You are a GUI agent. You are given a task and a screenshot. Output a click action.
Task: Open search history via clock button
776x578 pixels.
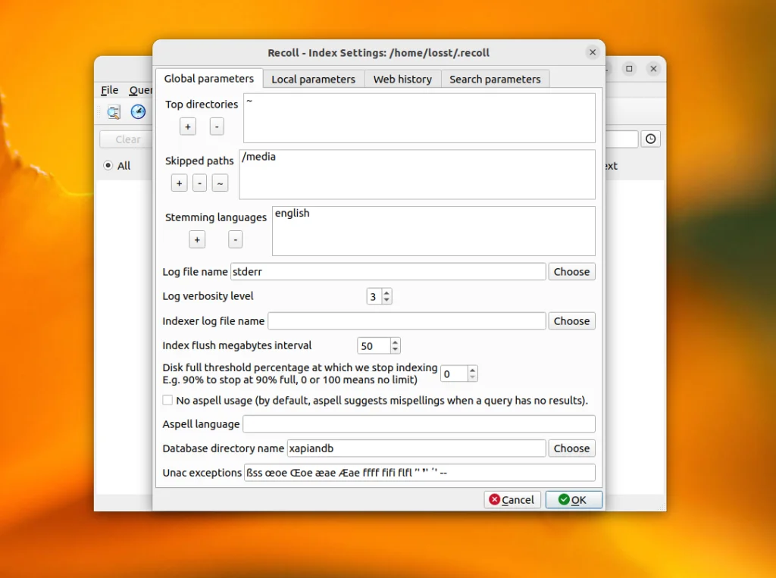pos(650,139)
